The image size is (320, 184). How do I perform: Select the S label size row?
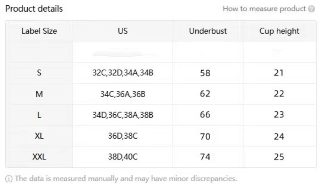pyautogui.click(x=161, y=73)
